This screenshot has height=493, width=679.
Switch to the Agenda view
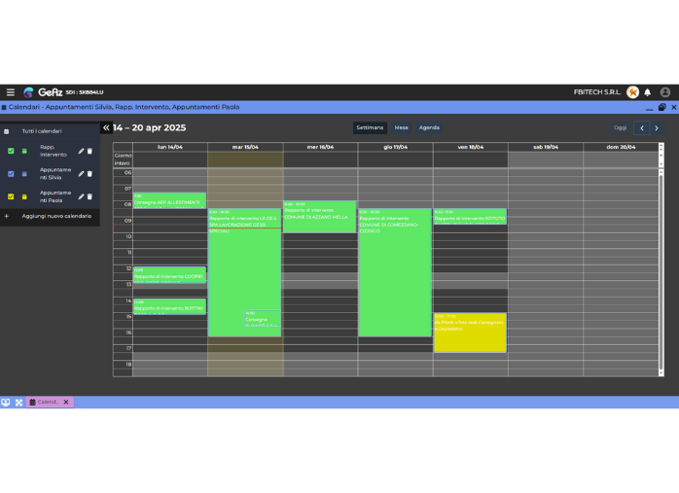[x=429, y=127]
